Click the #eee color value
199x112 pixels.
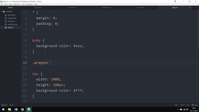[77, 46]
